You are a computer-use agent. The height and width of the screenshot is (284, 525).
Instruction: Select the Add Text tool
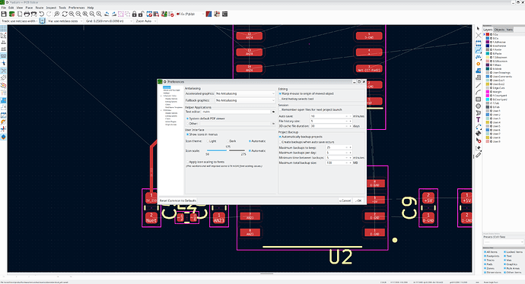click(478, 120)
